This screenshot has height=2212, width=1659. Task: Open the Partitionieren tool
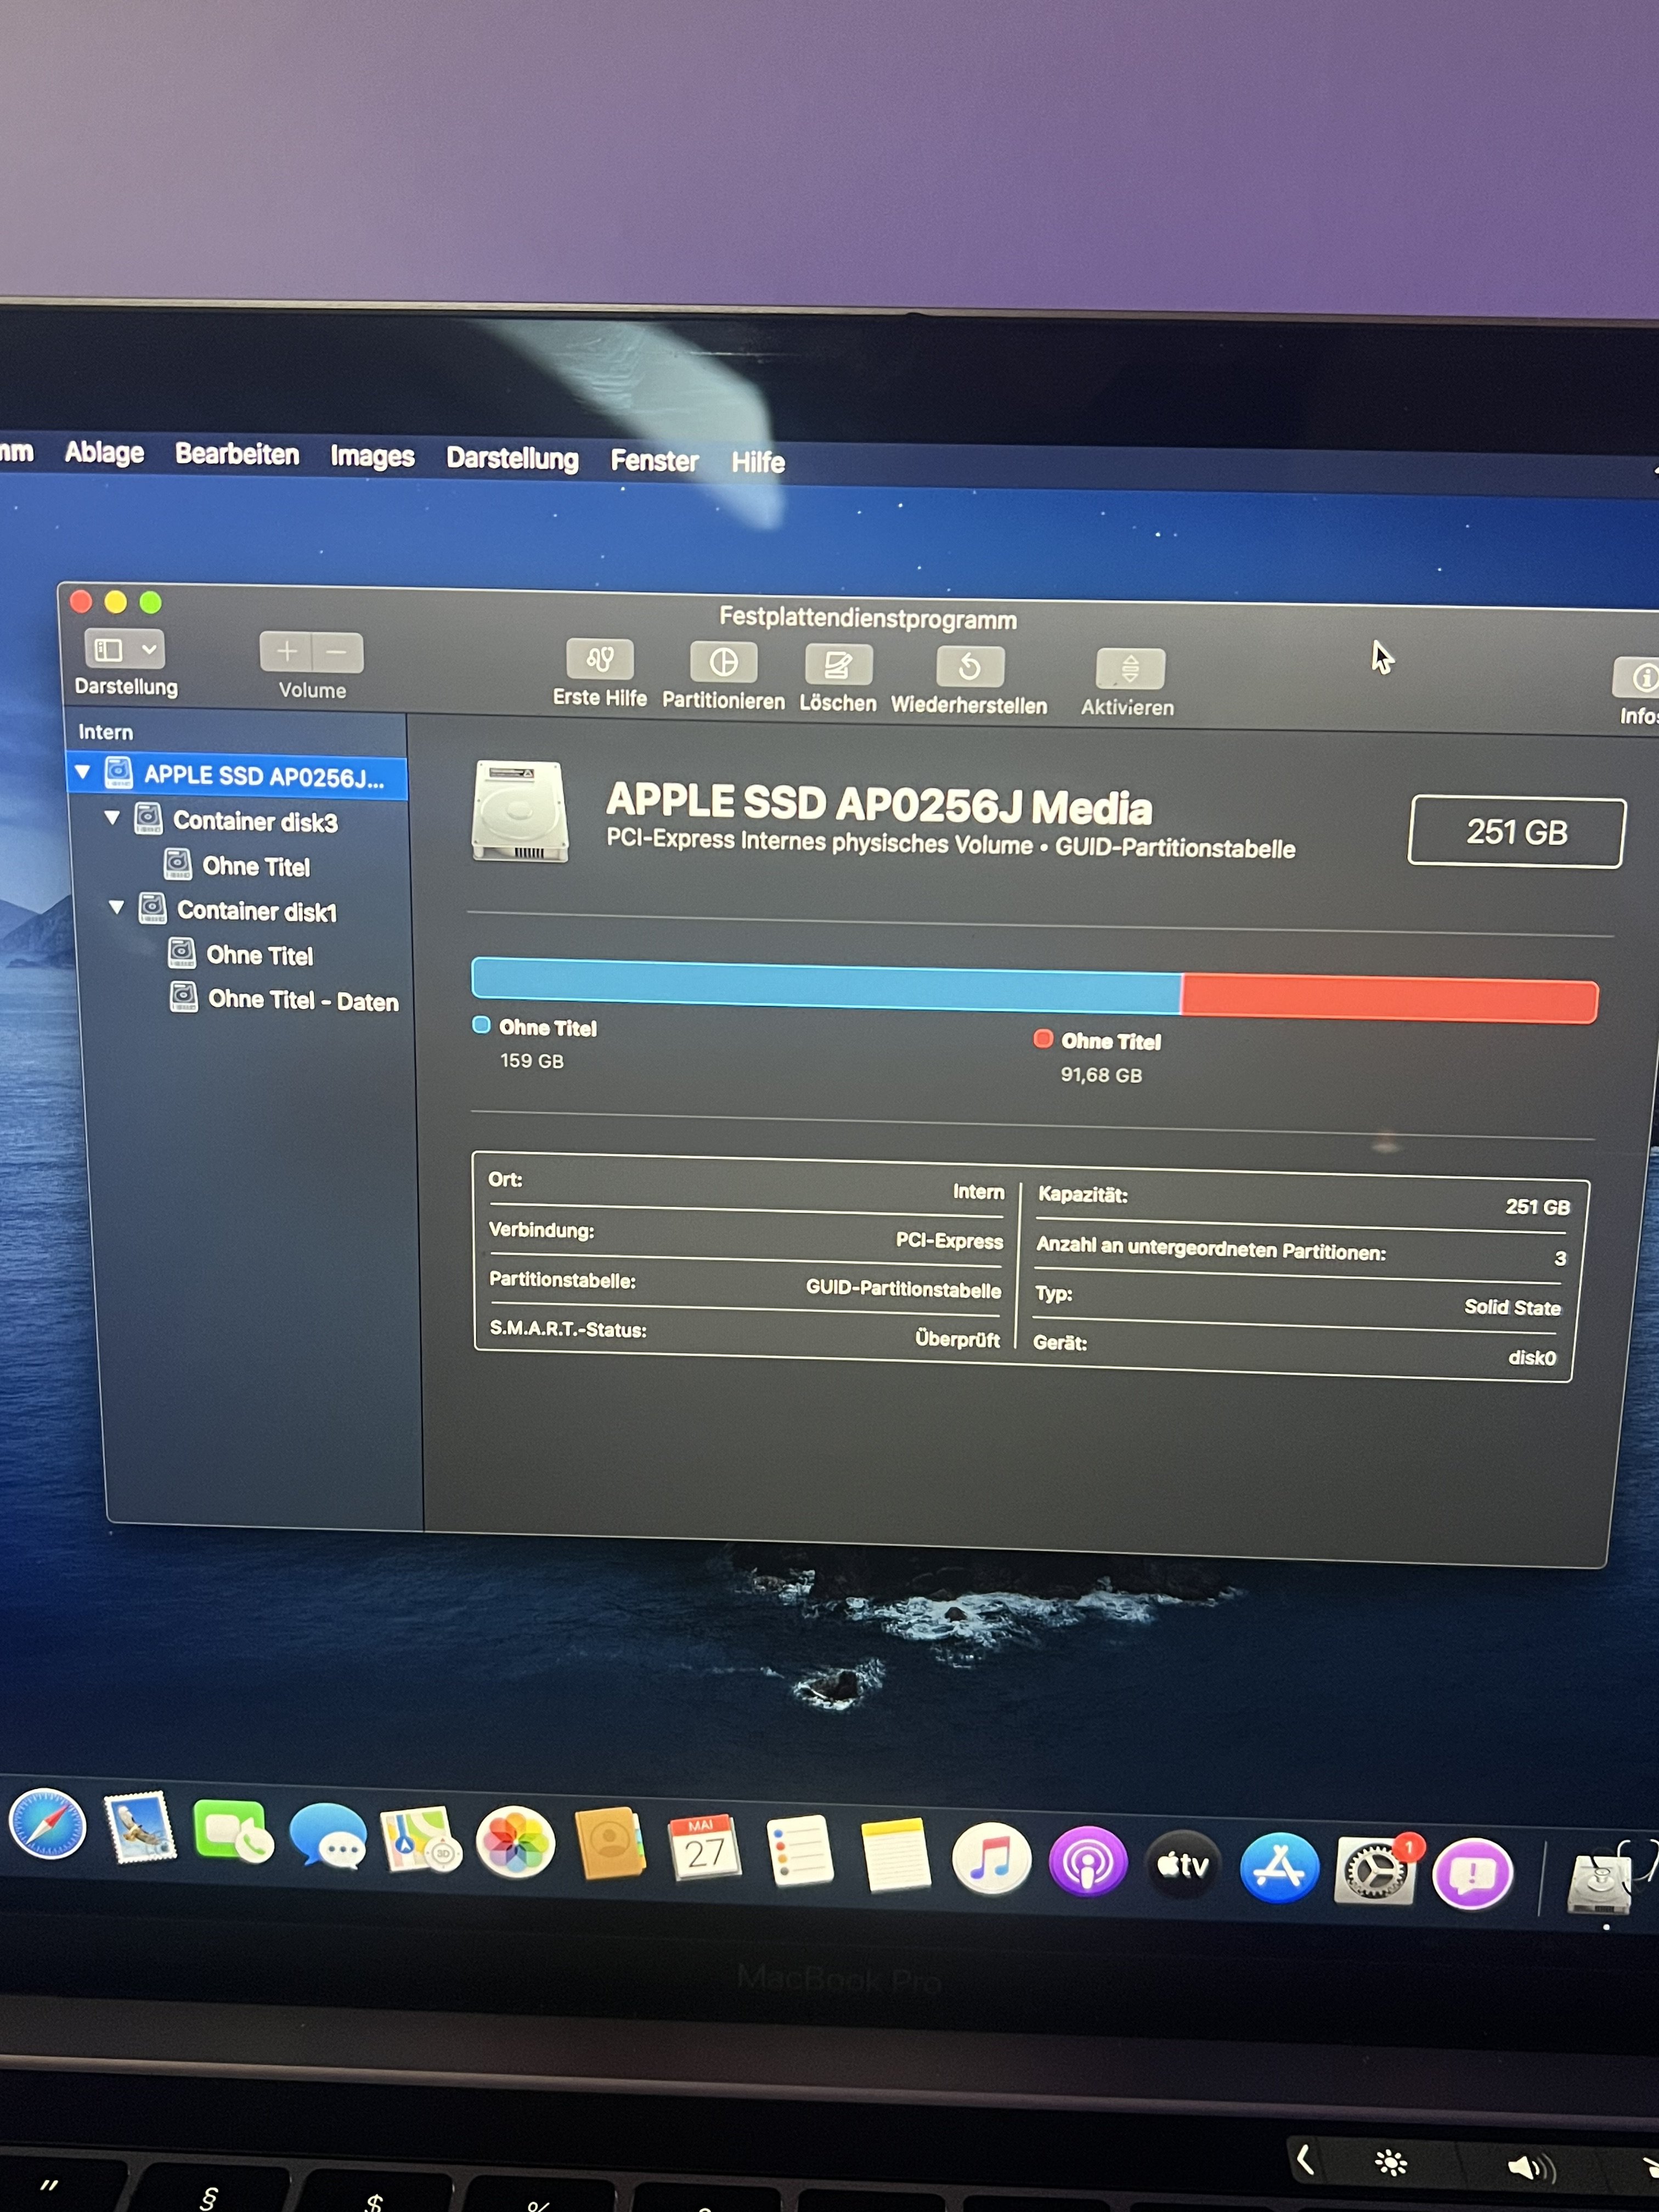723,662
